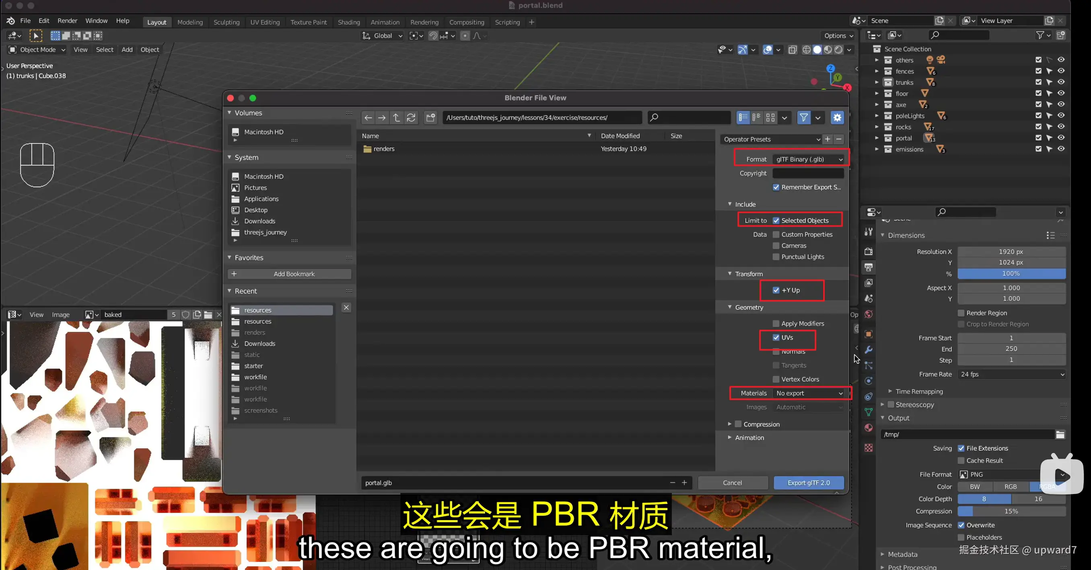Open the Material properties tab icon
The height and width of the screenshot is (570, 1091).
tap(868, 428)
